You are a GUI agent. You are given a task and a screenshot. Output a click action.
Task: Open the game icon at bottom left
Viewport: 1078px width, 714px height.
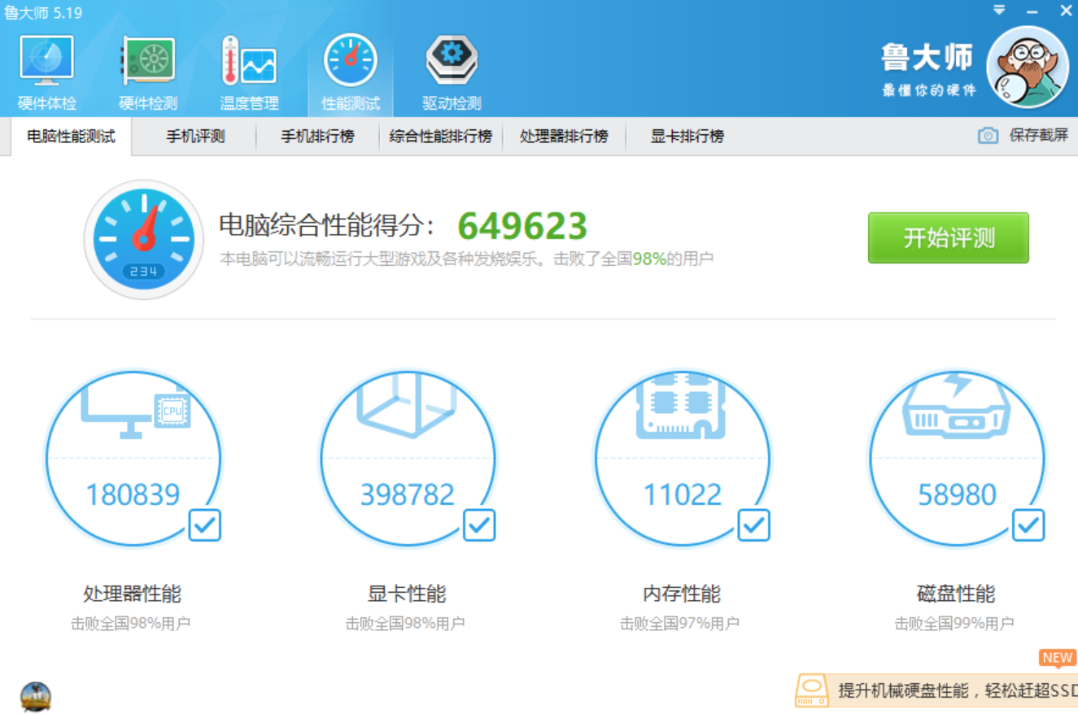click(x=36, y=697)
